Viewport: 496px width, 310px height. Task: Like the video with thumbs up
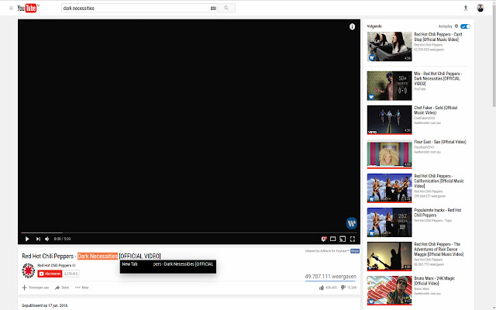point(322,288)
